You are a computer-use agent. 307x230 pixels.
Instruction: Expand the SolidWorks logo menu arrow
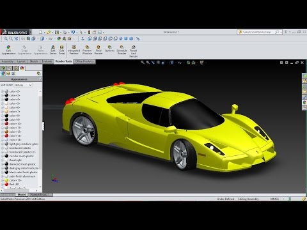point(31,32)
